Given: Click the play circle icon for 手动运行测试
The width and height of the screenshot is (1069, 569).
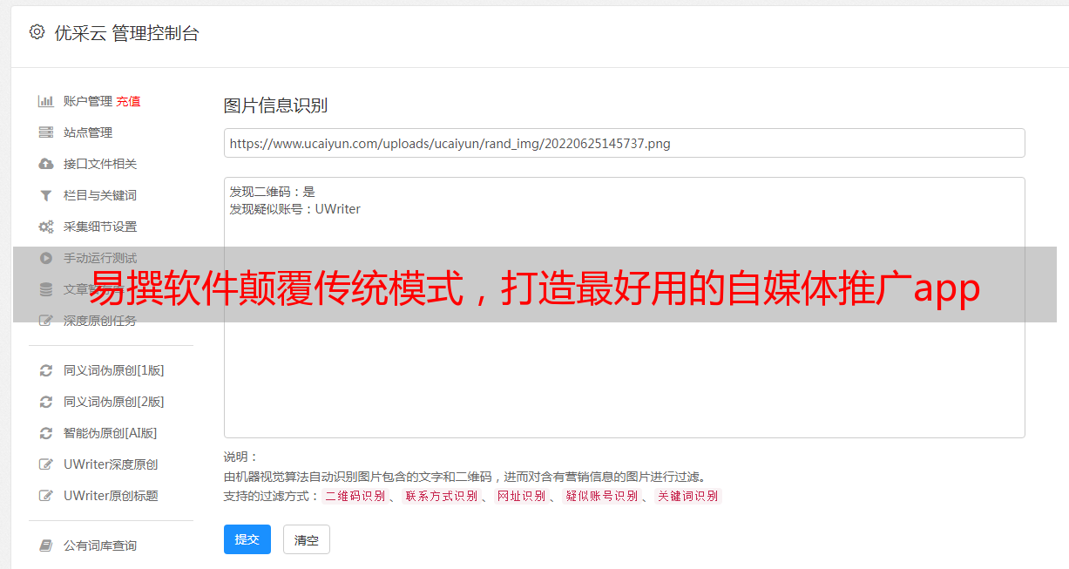Looking at the screenshot, I should pos(46,258).
